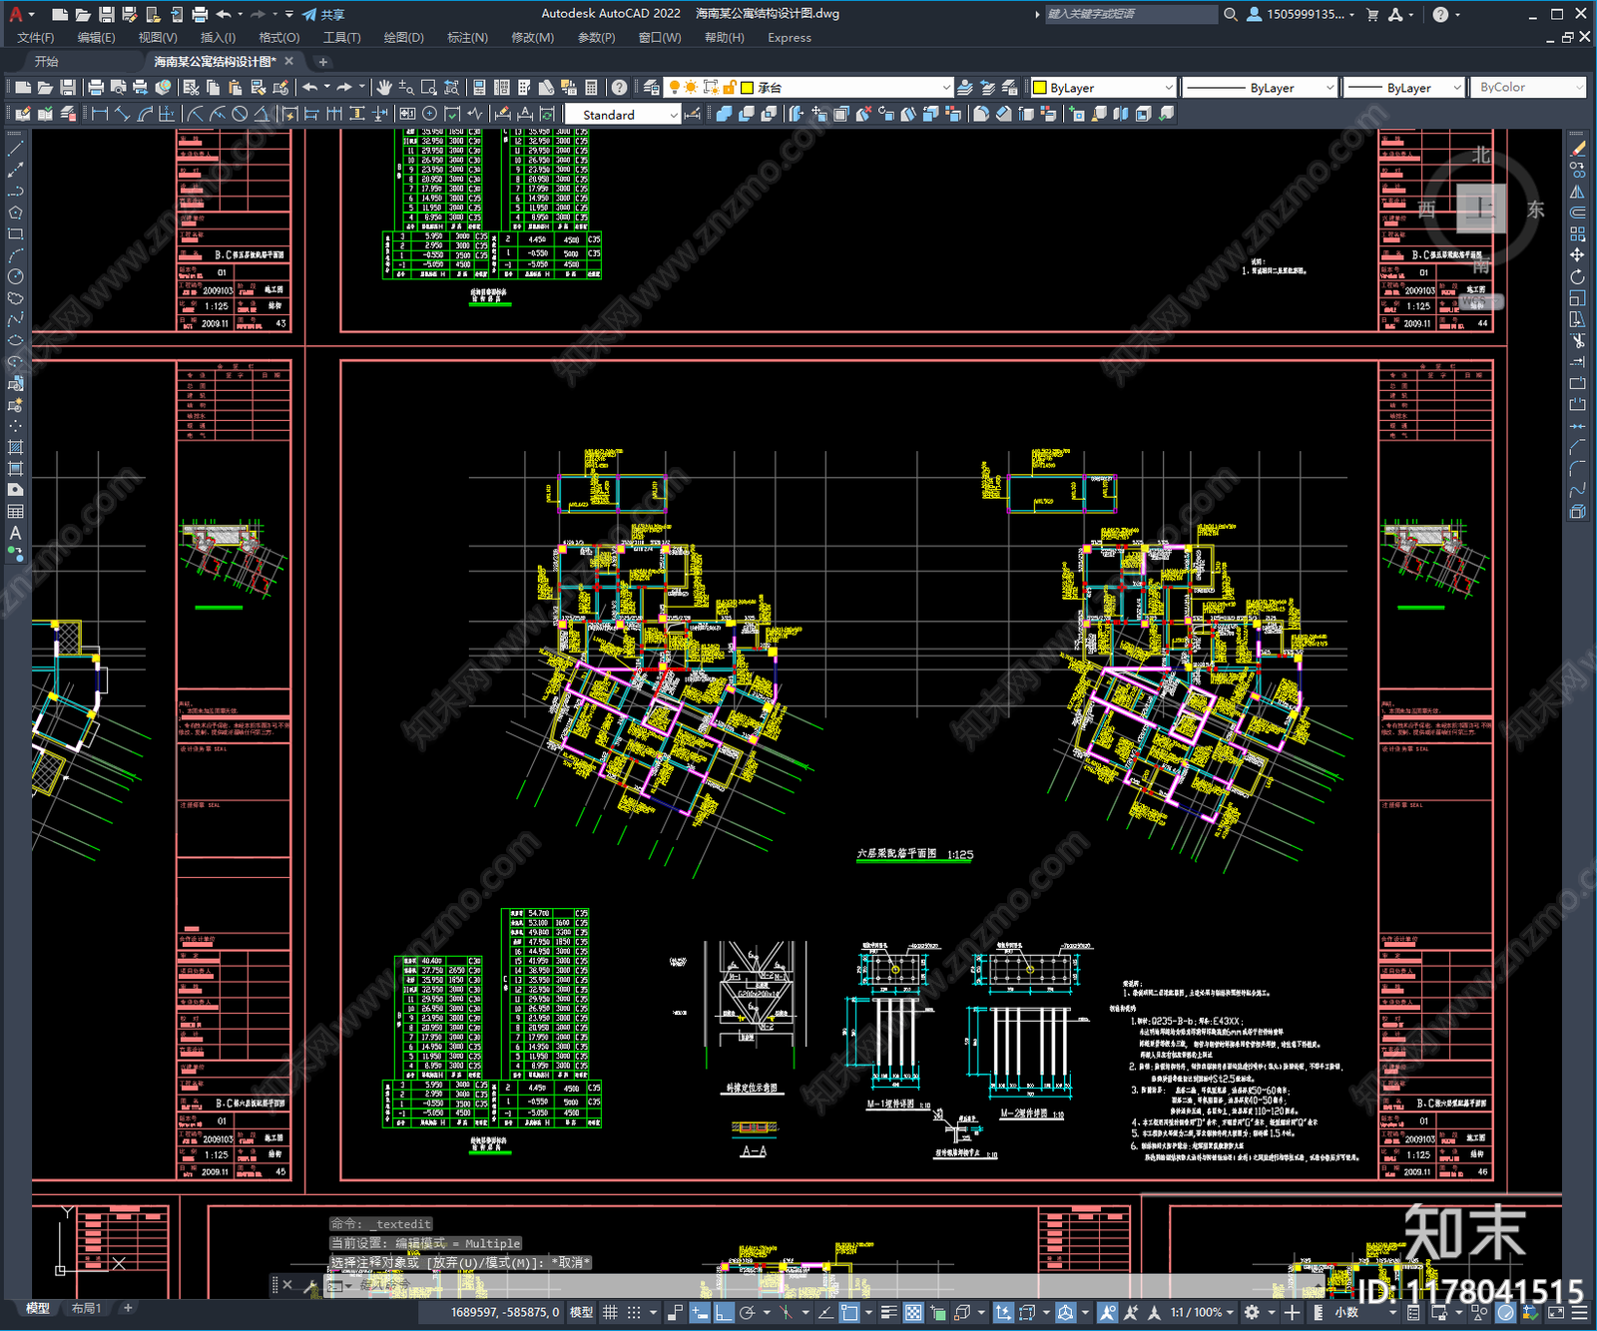Image resolution: width=1597 pixels, height=1331 pixels.
Task: Toggle snap mode dots in status bar
Action: click(x=634, y=1312)
